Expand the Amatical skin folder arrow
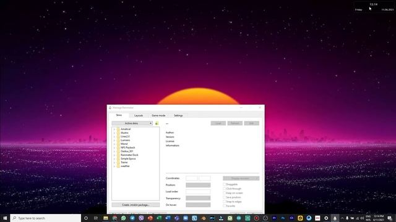Image resolution: width=396 pixels, height=222 pixels. 114,129
